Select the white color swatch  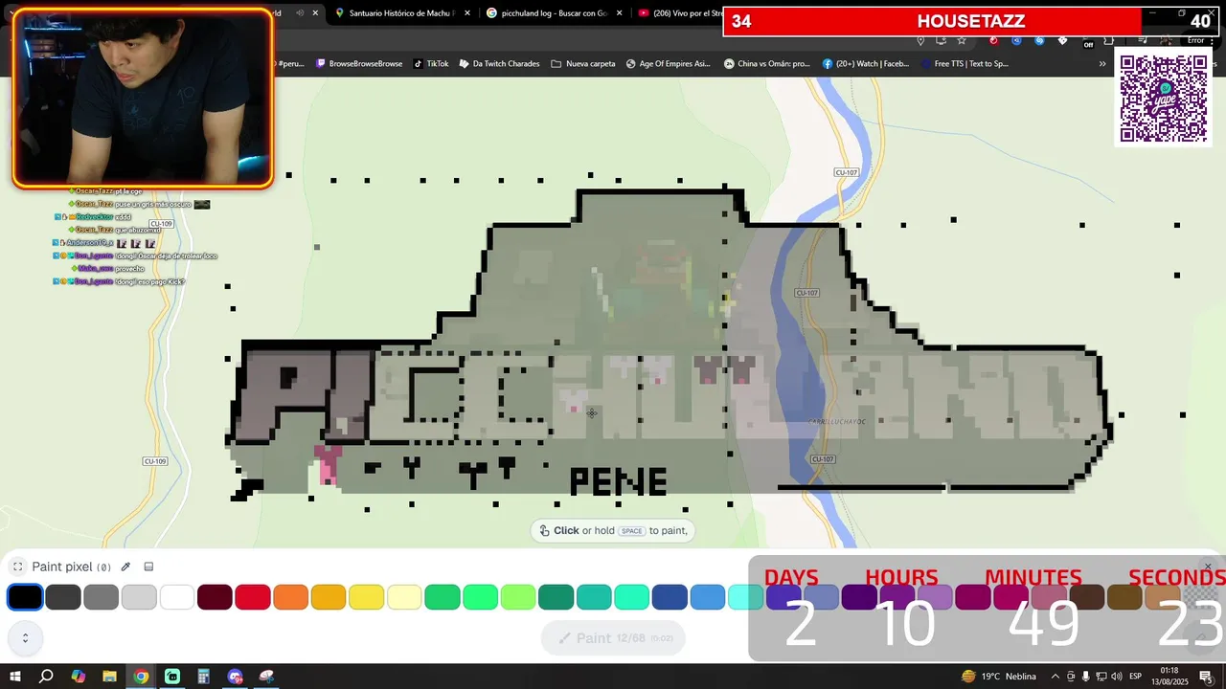177,597
